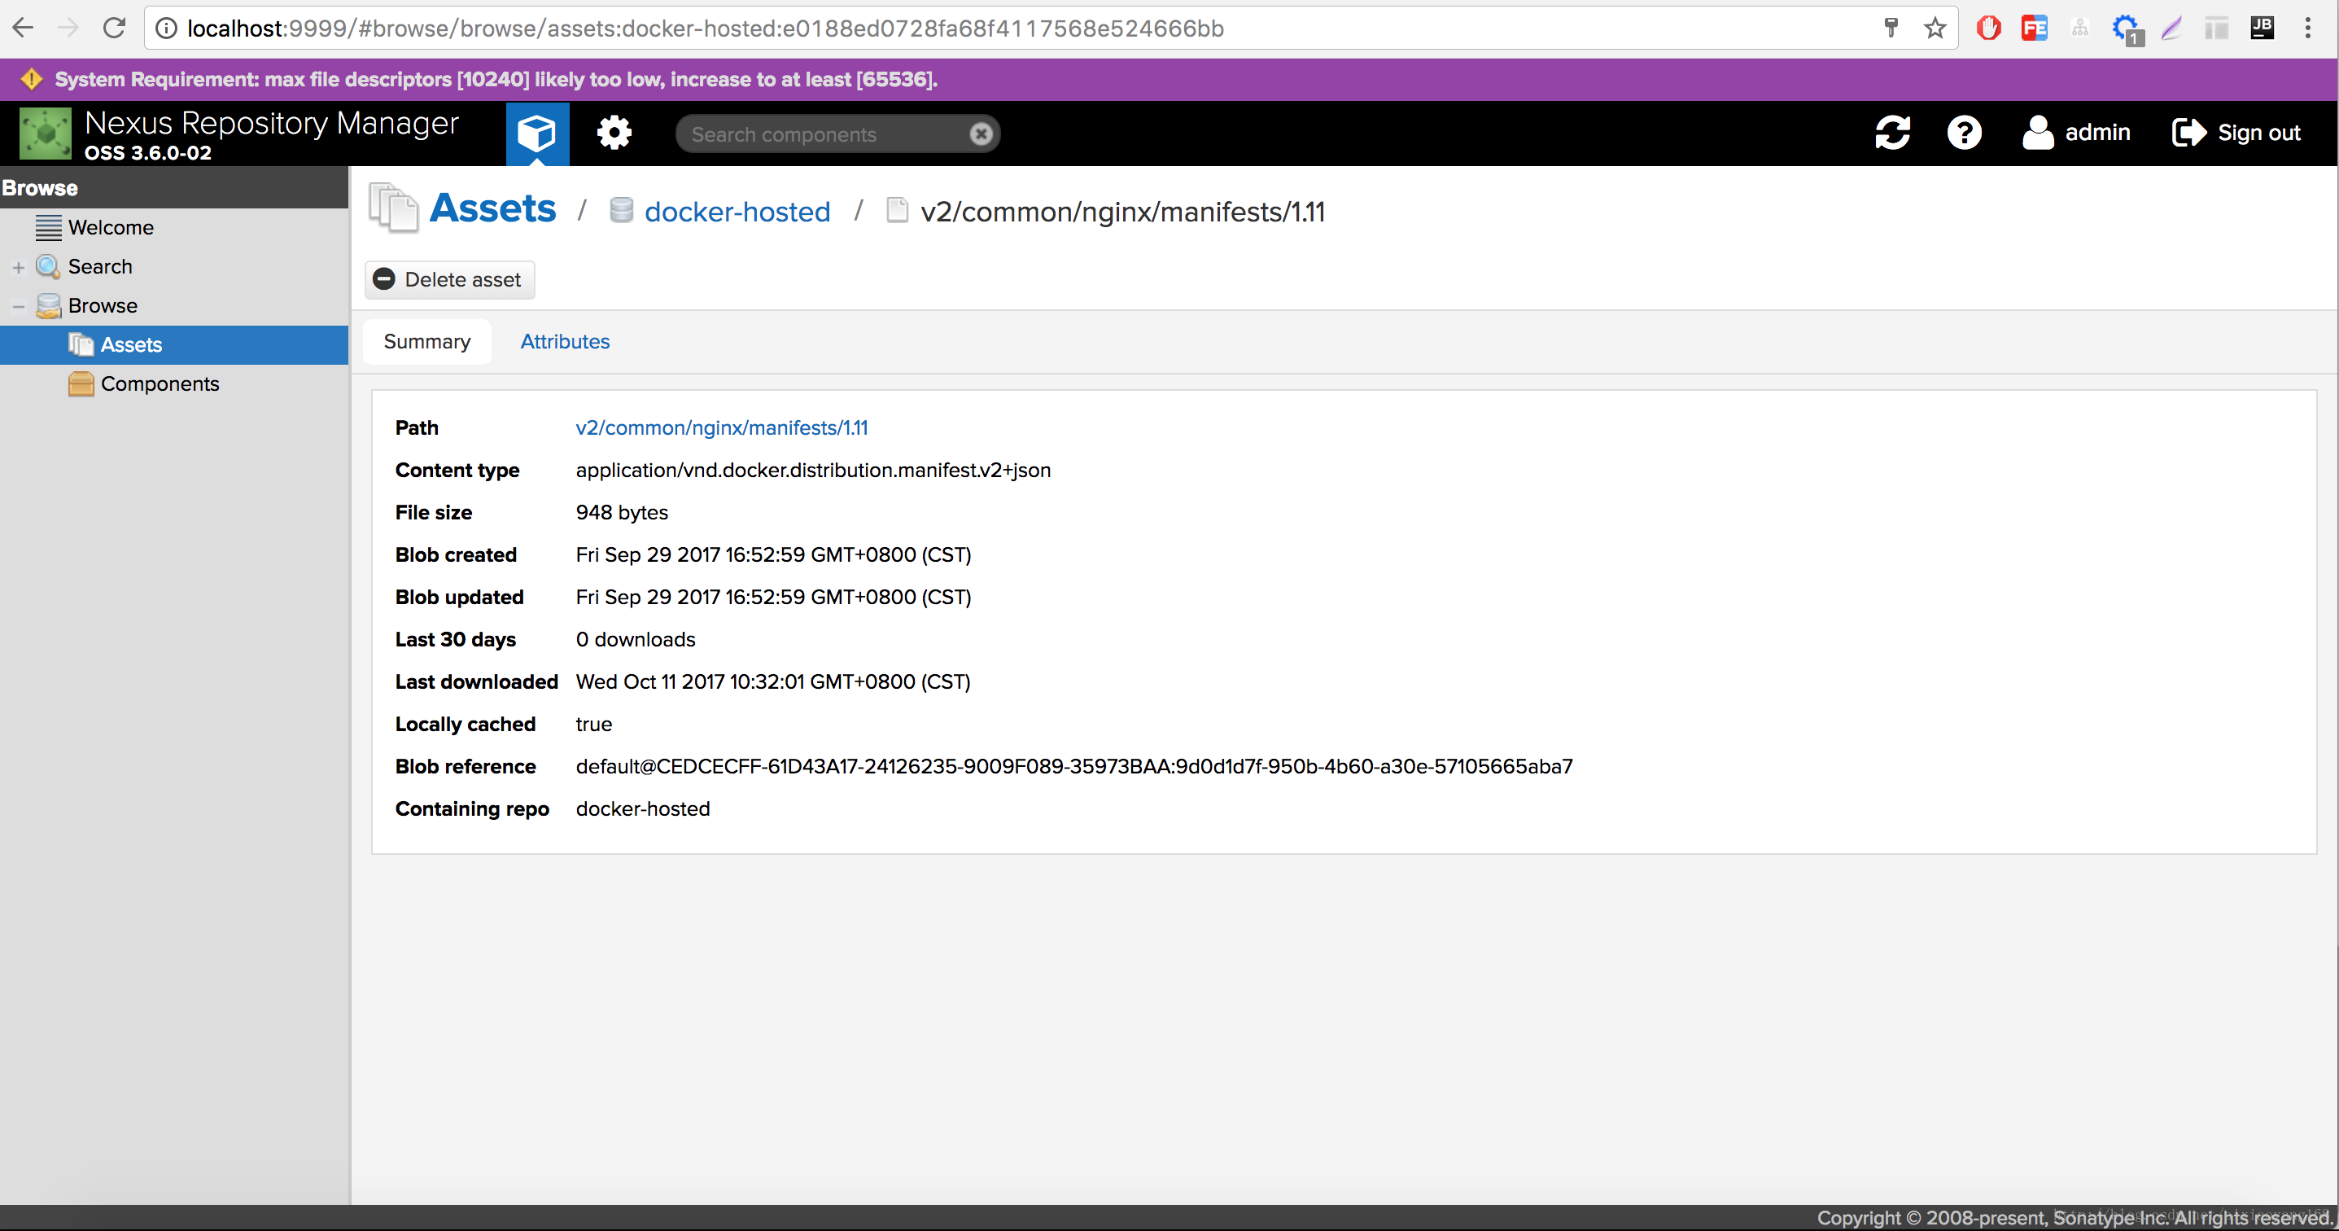Select Welcome in the sidebar

point(111,227)
